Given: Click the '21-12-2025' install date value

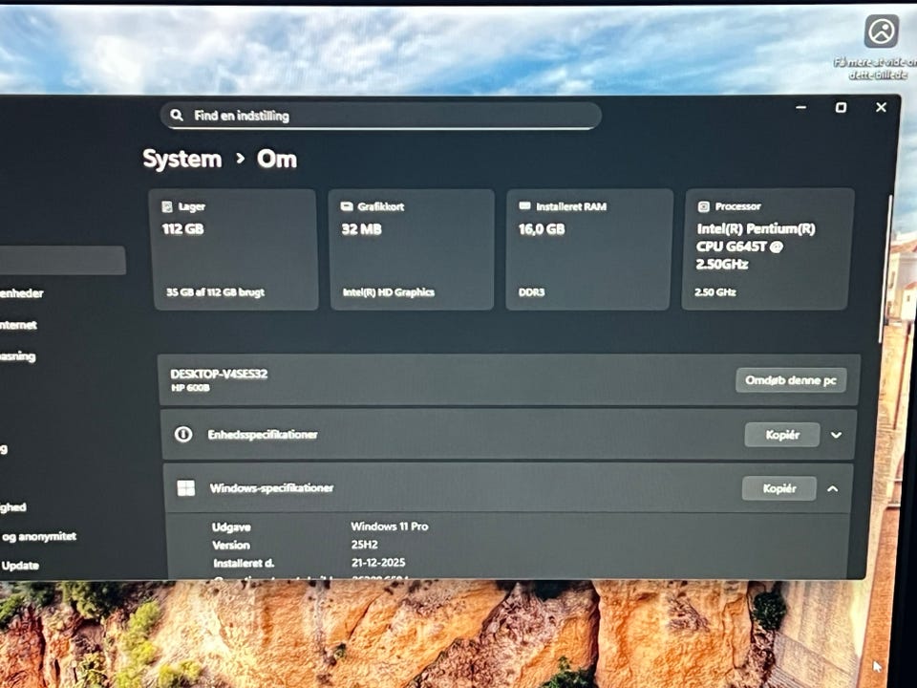Looking at the screenshot, I should tap(378, 563).
